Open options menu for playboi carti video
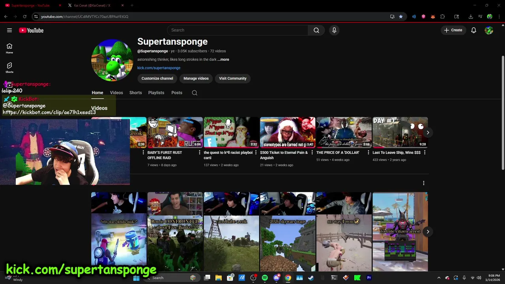The height and width of the screenshot is (284, 505). (x=256, y=153)
